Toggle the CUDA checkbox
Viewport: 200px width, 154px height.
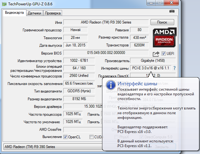(x=91, y=137)
